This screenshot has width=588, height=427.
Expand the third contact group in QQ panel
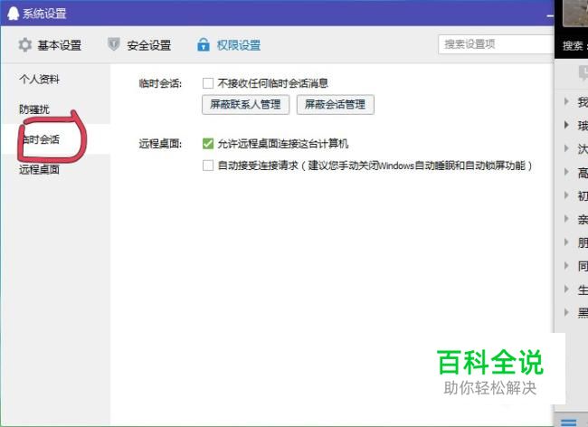tap(566, 148)
